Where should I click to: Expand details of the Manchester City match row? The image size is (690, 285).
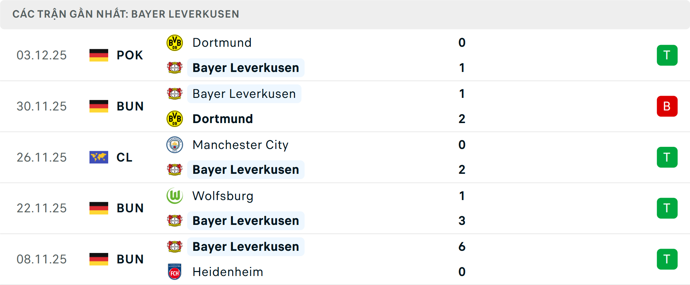point(359,157)
